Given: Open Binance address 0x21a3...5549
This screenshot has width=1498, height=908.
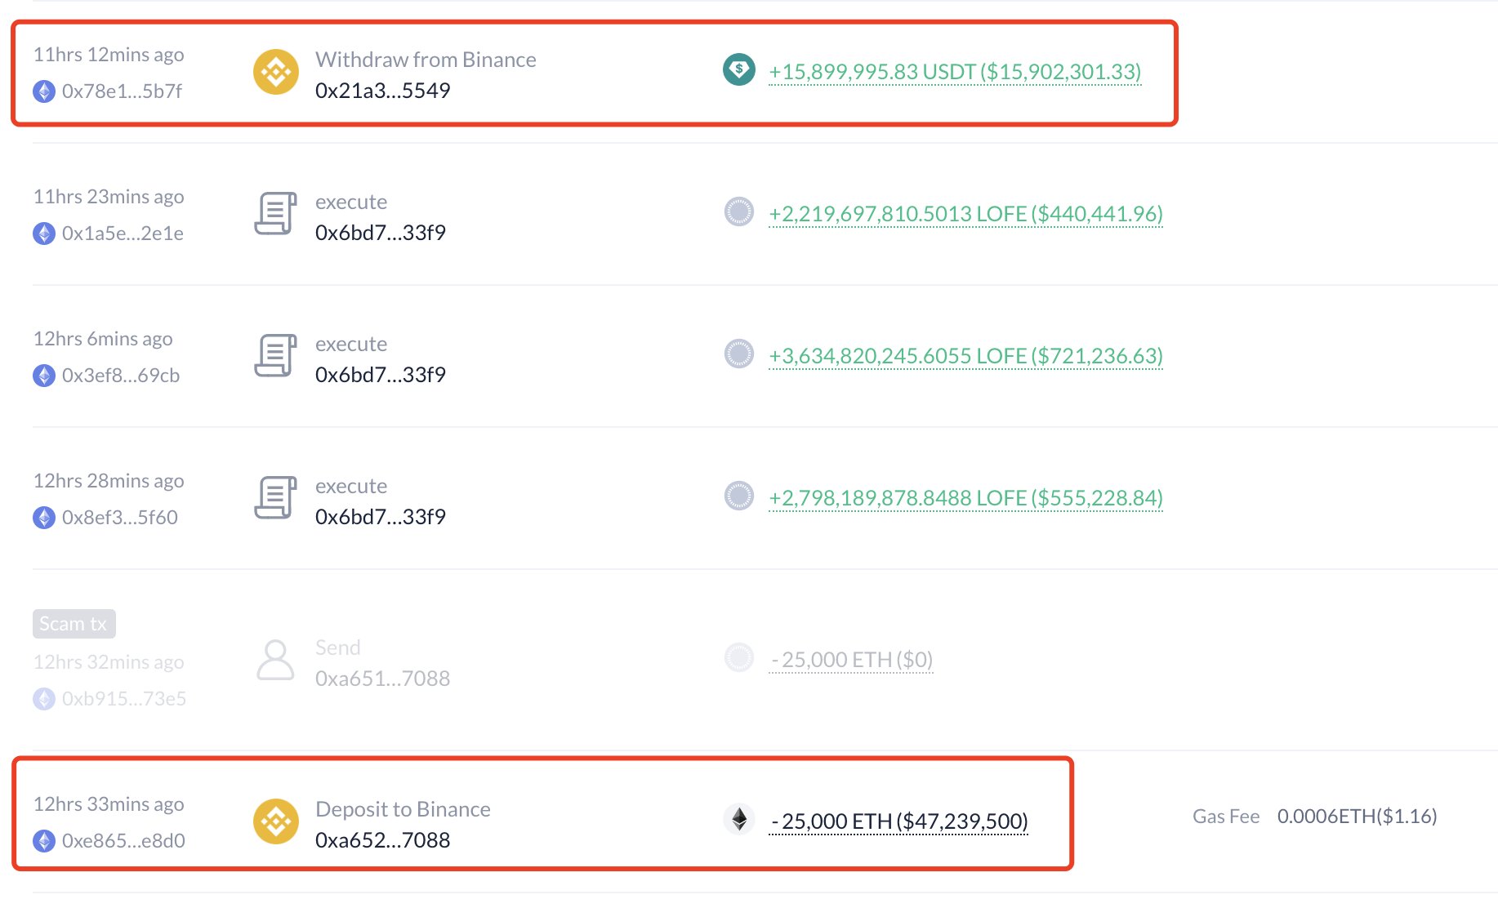Looking at the screenshot, I should (x=382, y=91).
